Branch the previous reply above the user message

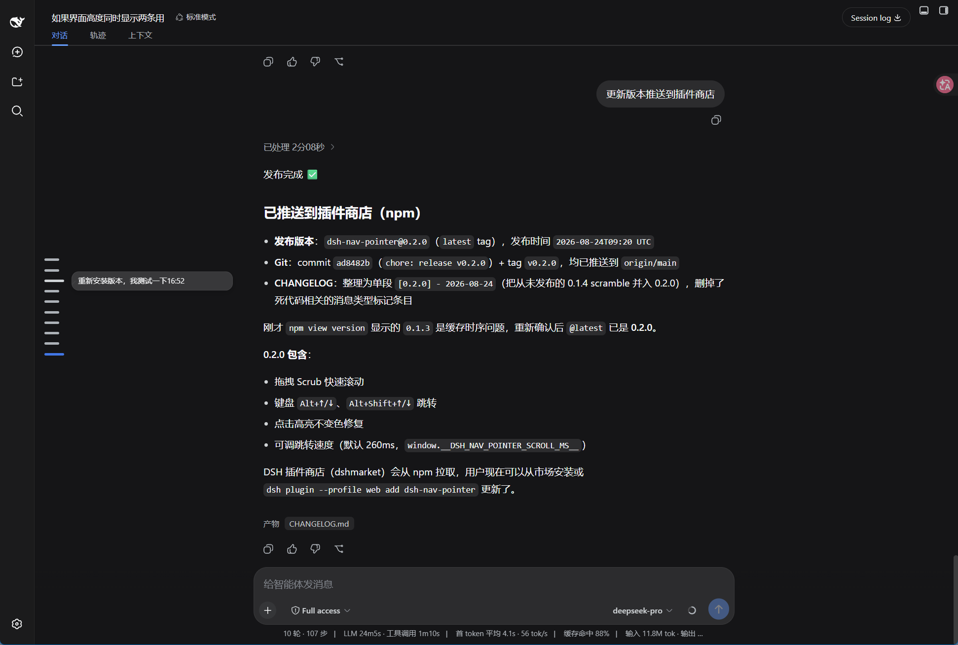(x=339, y=62)
